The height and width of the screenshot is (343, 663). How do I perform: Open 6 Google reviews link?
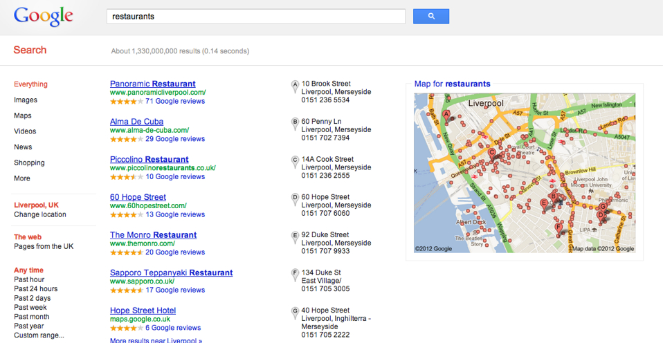click(x=173, y=328)
